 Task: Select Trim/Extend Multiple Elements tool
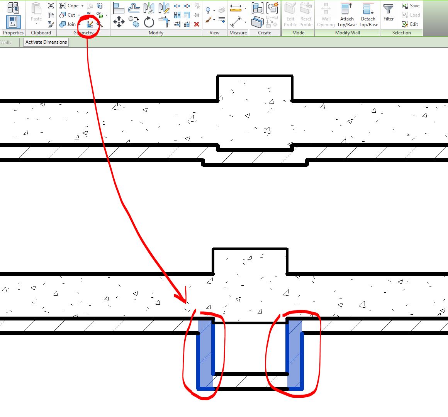[187, 24]
